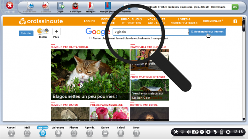Zoom out with the minus icon

(x=202, y=132)
